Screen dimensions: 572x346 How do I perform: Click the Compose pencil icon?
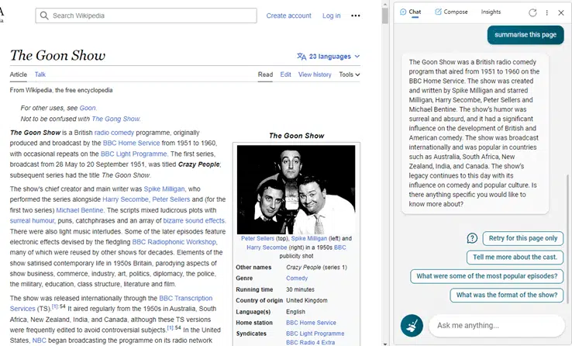pos(438,12)
